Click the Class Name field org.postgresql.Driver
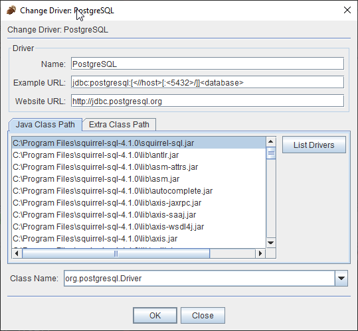The image size is (358, 331). [x=199, y=278]
